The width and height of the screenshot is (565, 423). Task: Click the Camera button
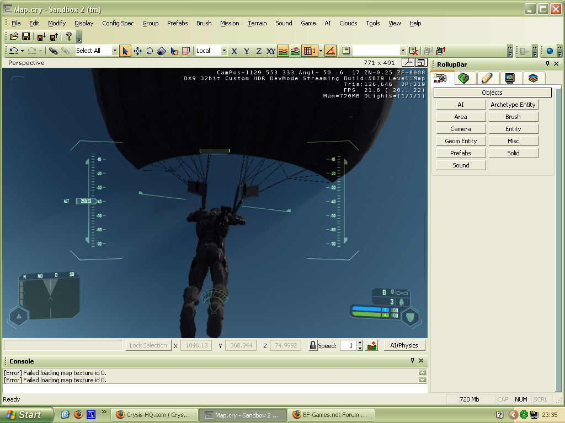[461, 129]
